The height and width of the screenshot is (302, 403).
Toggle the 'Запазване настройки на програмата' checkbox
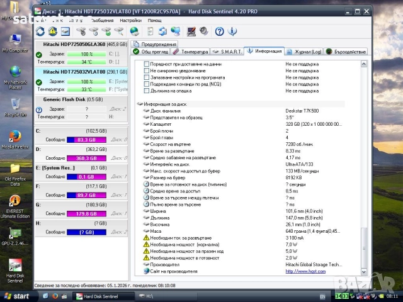pyautogui.click(x=147, y=77)
